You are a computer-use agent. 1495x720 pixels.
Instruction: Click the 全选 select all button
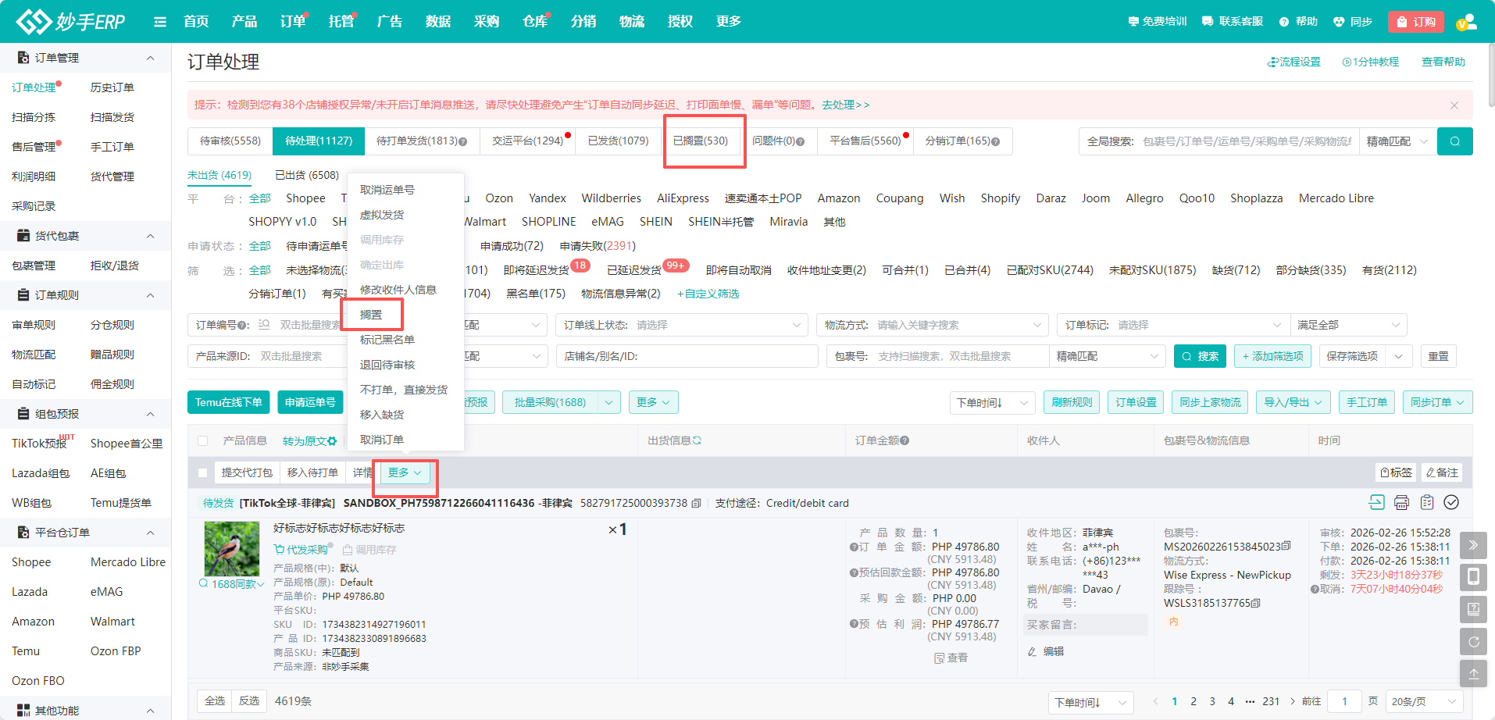tap(215, 701)
